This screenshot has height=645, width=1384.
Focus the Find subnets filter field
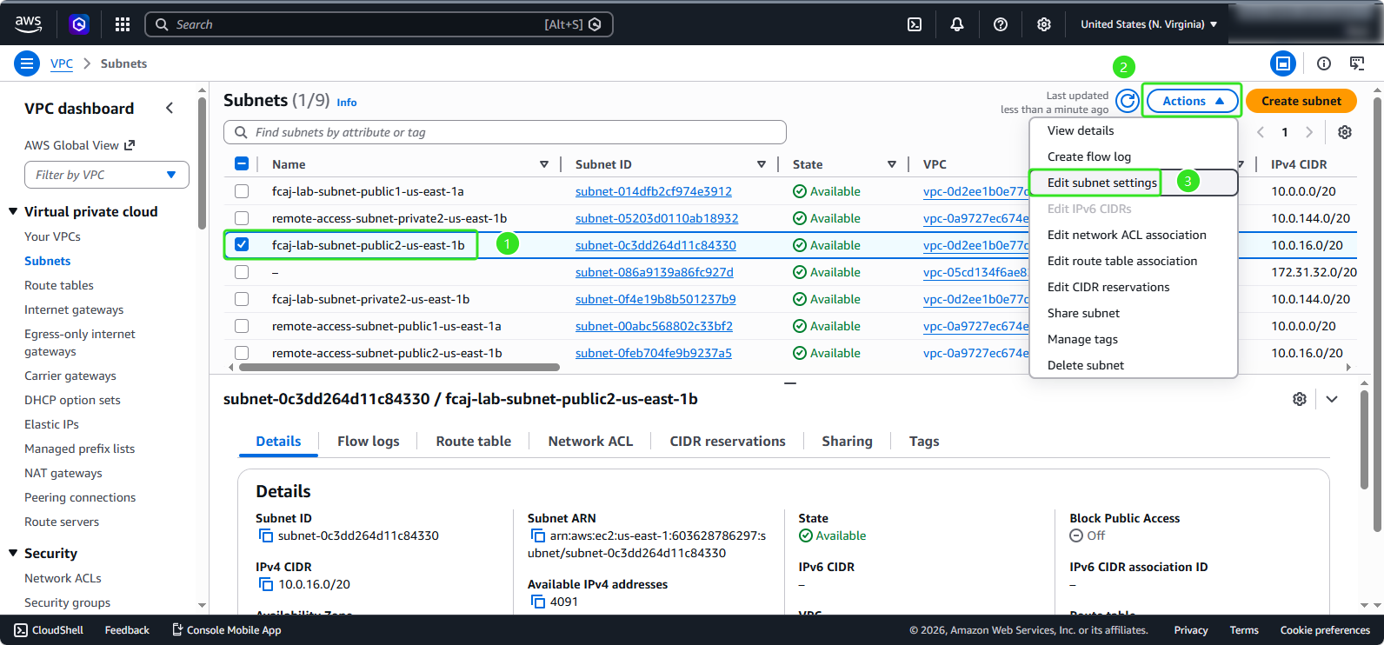coord(505,132)
